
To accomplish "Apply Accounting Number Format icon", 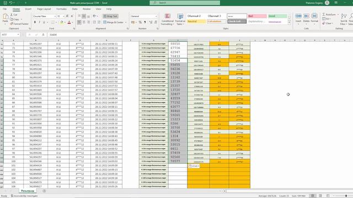I will point(133,22).
